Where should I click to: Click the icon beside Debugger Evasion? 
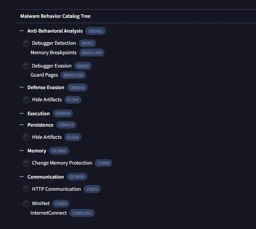click(26, 66)
